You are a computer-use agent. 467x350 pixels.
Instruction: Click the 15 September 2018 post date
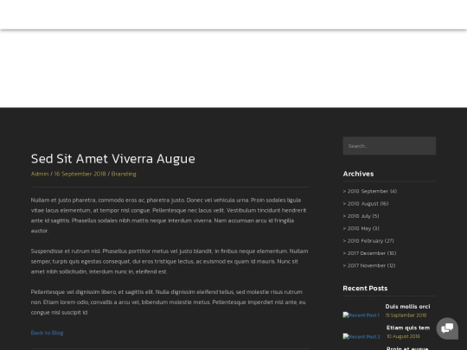tap(406, 315)
